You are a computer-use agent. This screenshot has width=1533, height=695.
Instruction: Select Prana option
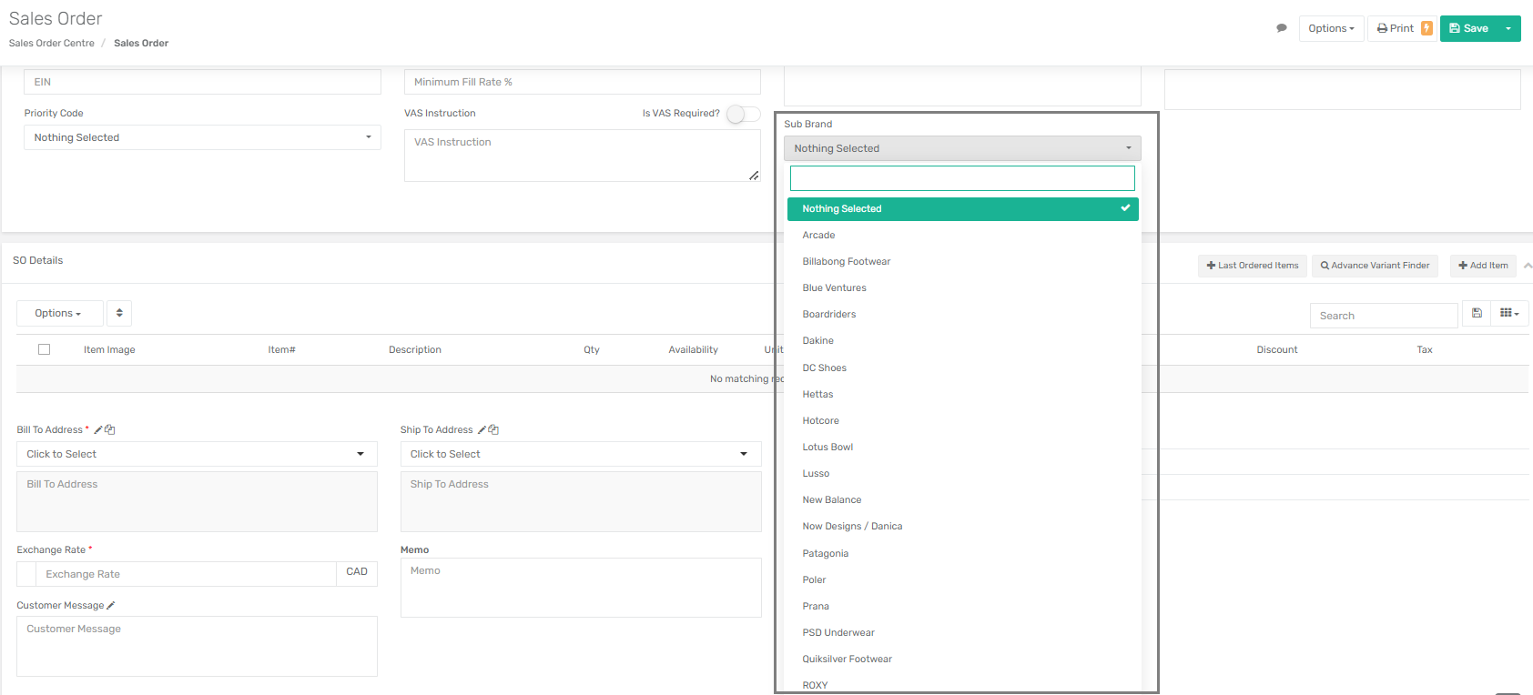(816, 606)
